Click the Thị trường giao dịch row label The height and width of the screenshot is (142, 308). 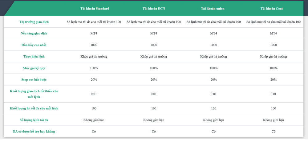(34, 22)
